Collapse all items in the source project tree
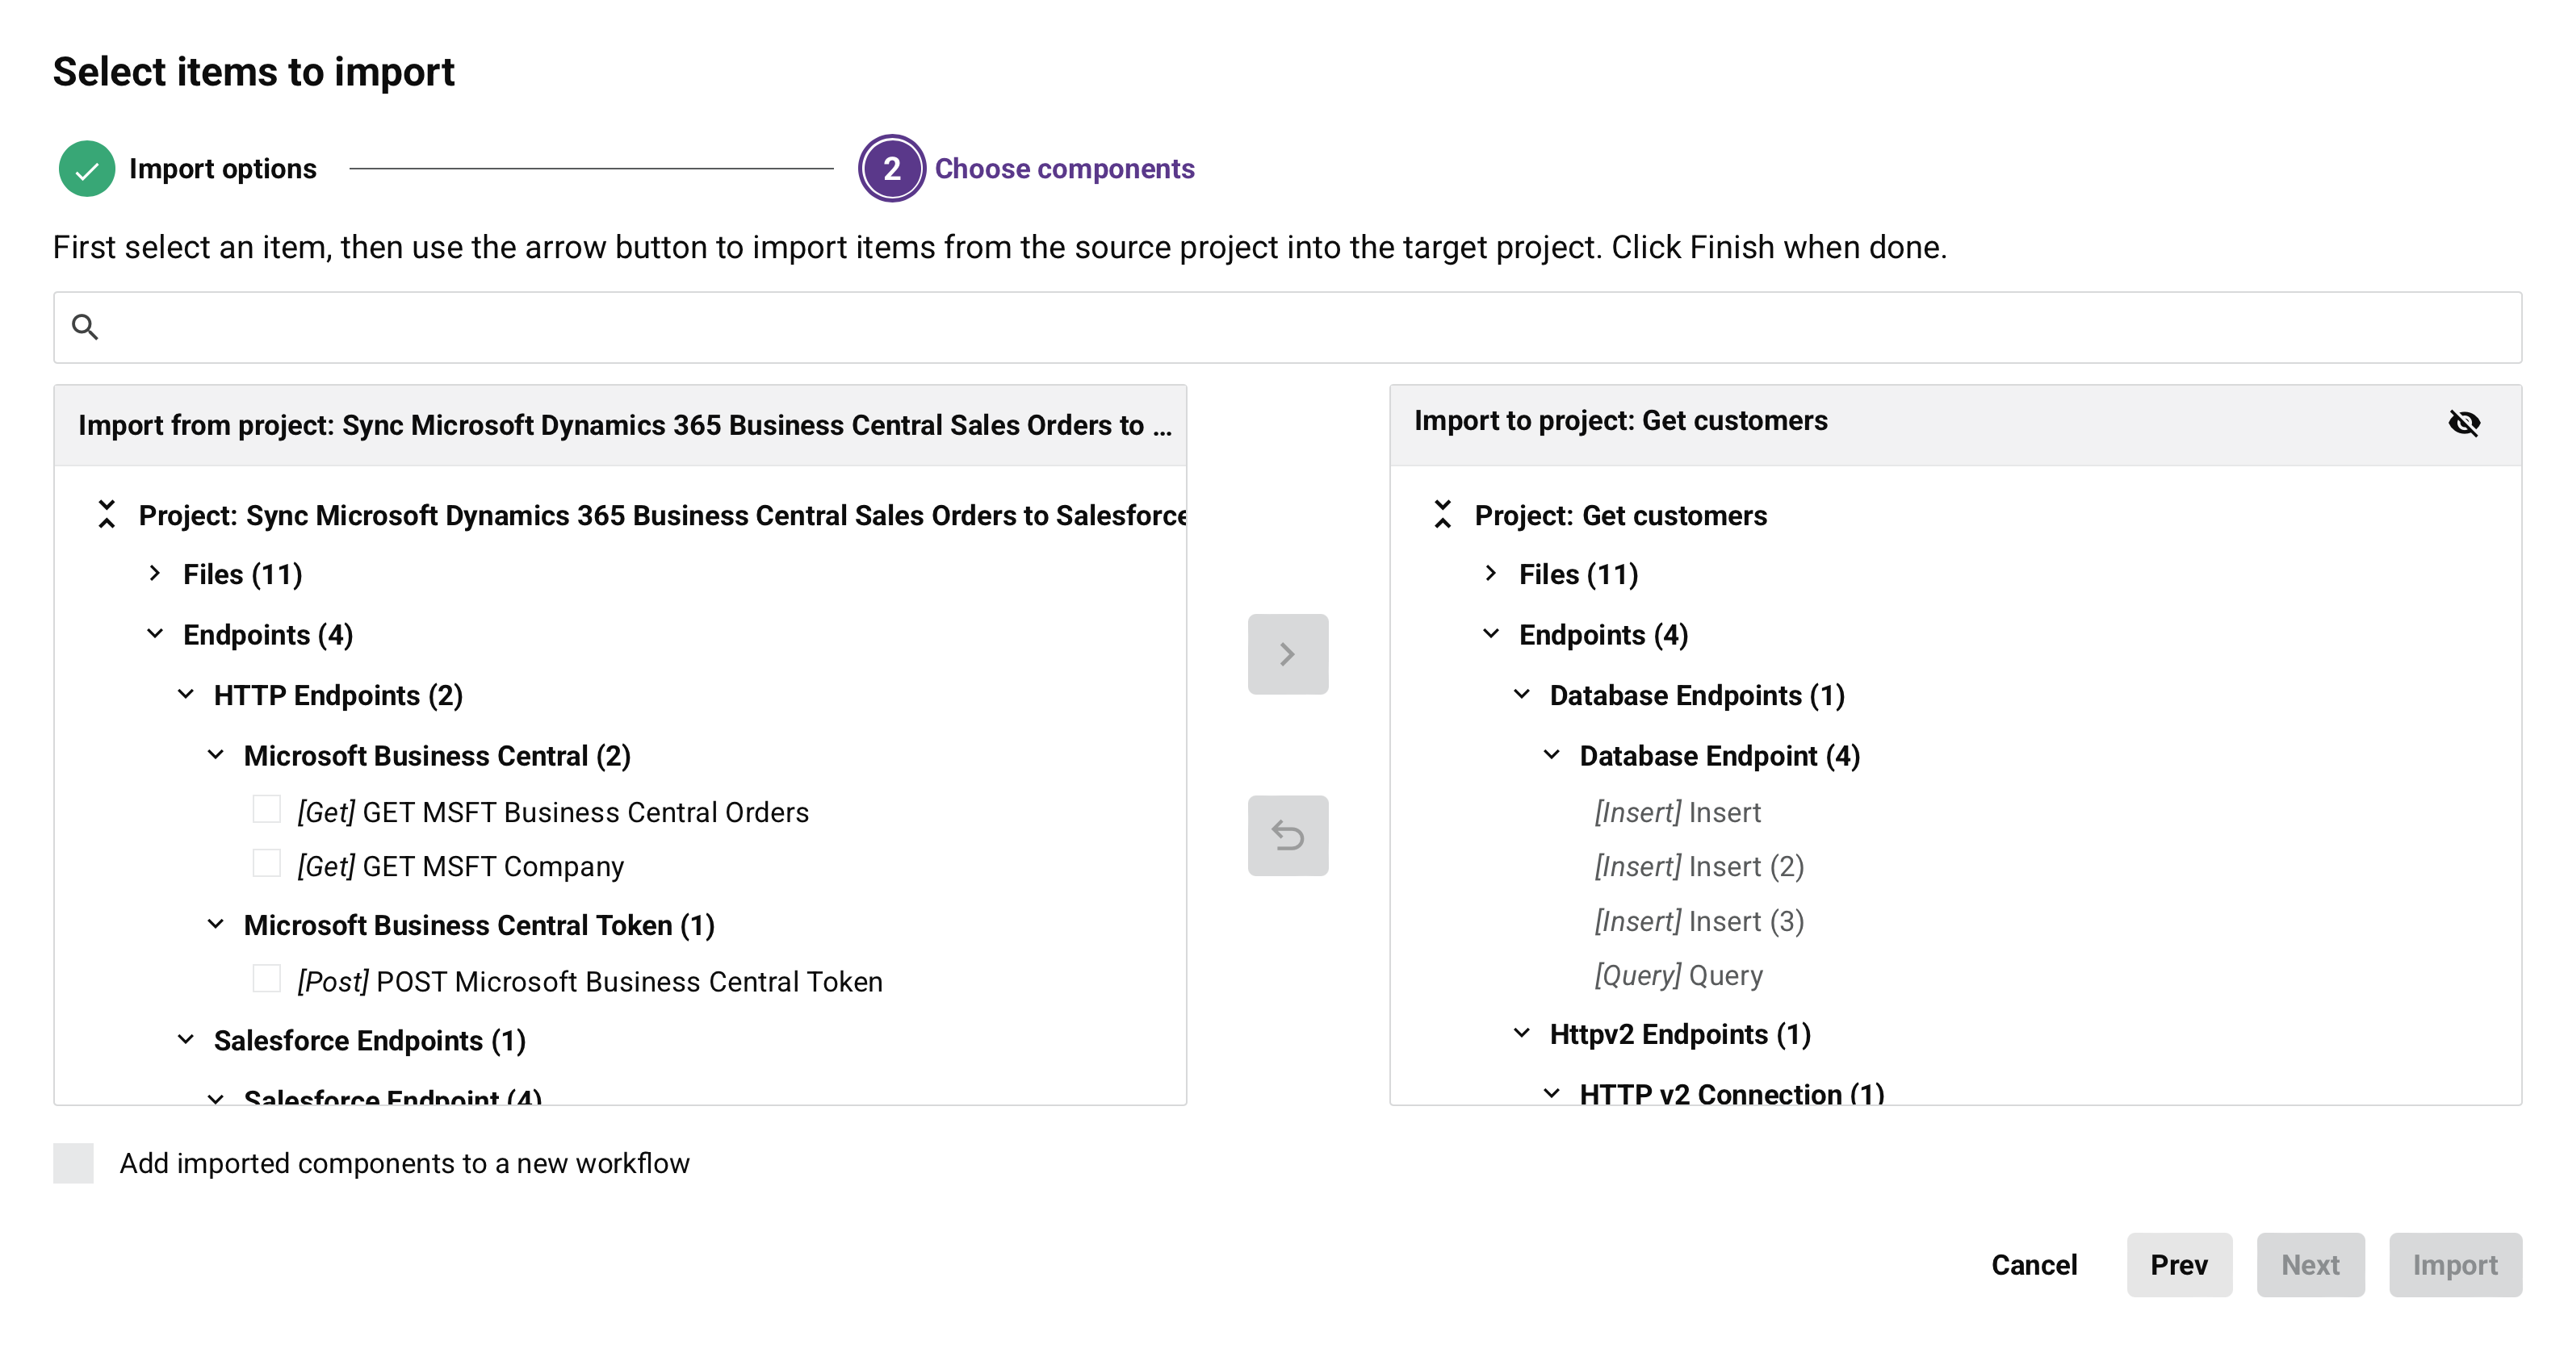Image resolution: width=2564 pixels, height=1357 pixels. pos(107,515)
